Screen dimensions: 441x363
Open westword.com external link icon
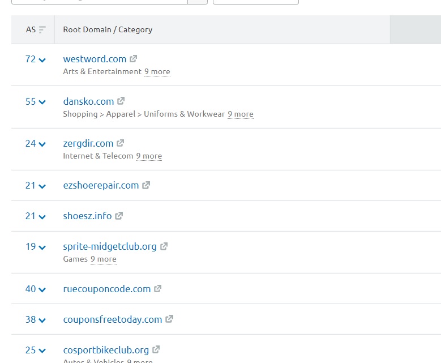click(x=133, y=58)
